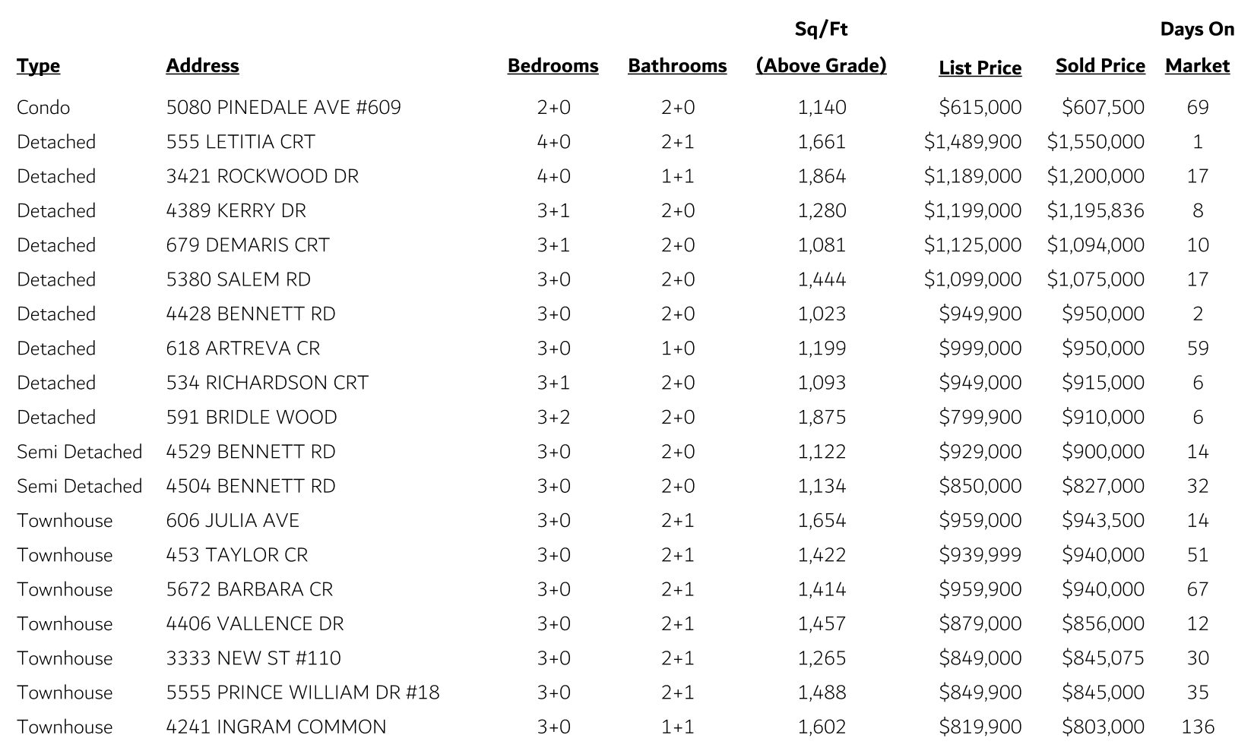Click the Type column header
Image resolution: width=1254 pixels, height=754 pixels.
[38, 66]
